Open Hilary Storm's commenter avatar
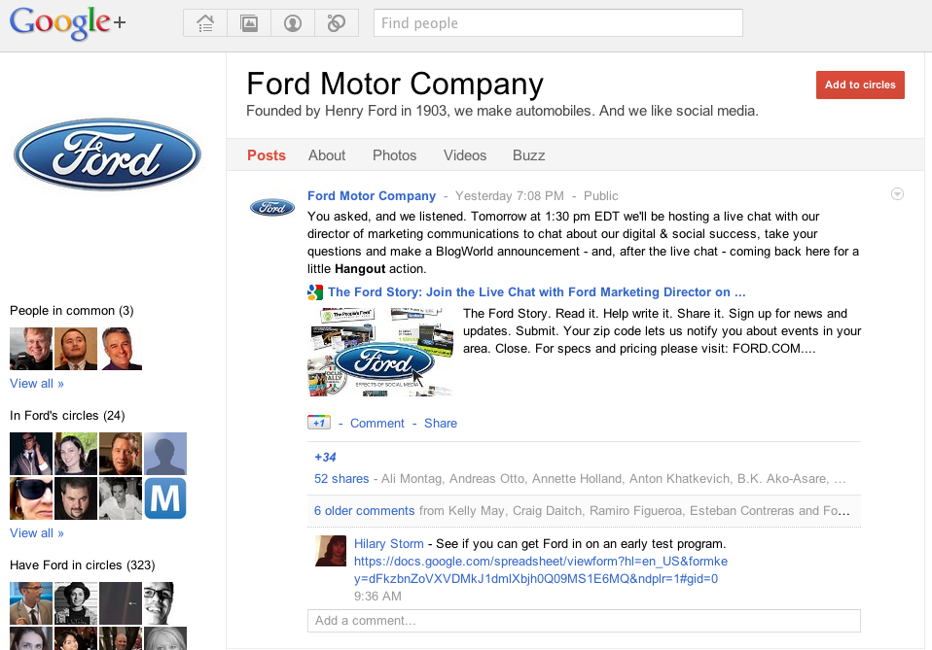932x650 pixels. coord(331,550)
